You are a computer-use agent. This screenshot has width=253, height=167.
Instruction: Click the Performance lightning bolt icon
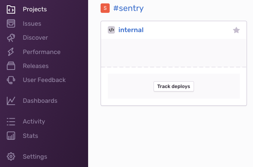tap(11, 52)
